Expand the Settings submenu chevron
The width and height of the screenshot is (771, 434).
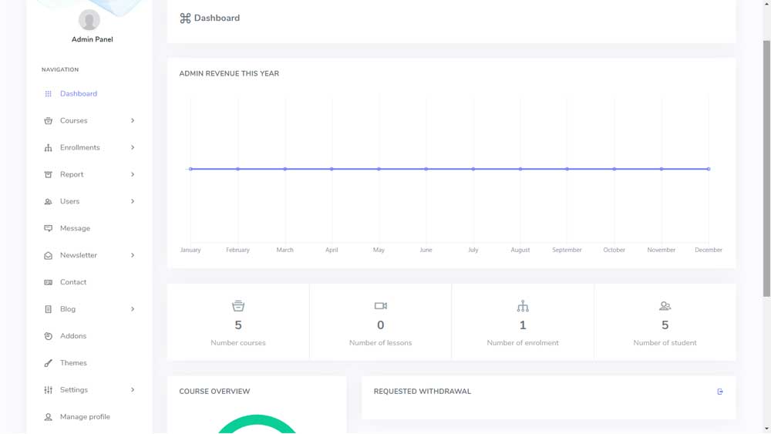coord(133,390)
